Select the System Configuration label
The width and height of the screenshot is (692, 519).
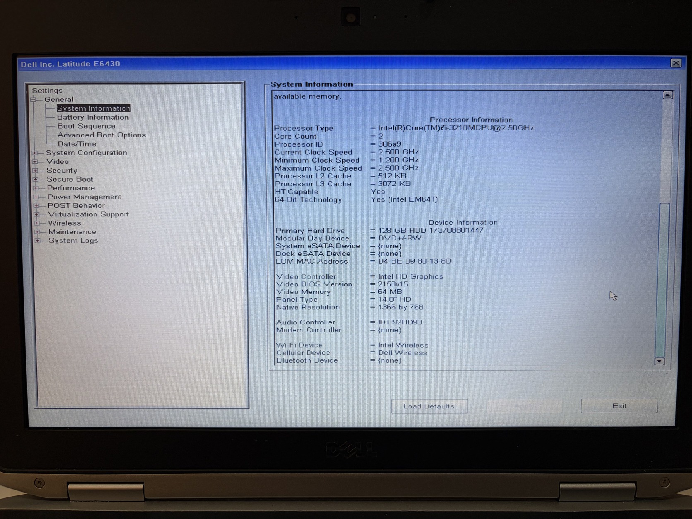[x=86, y=153]
